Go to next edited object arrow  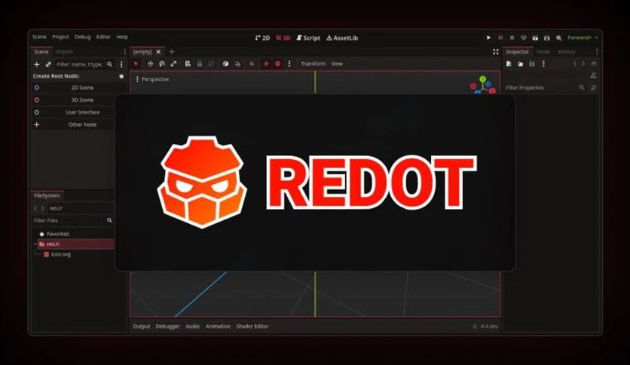[583, 64]
